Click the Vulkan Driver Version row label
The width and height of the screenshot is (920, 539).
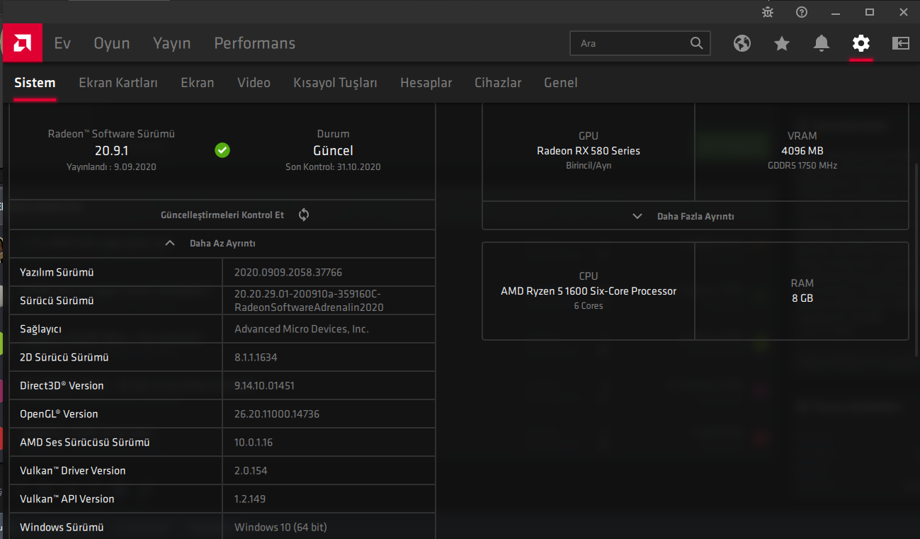coord(73,470)
